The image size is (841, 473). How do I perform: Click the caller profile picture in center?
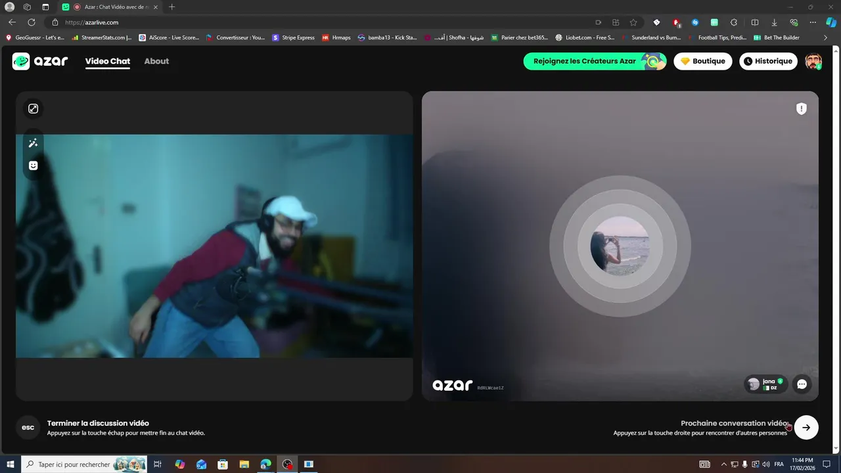point(620,245)
